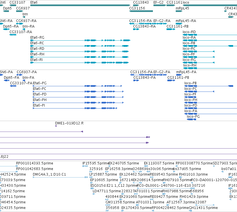Click the Efa6-RD transcript label
The height and width of the screenshot is (212, 237).
pyautogui.click(x=37, y=49)
